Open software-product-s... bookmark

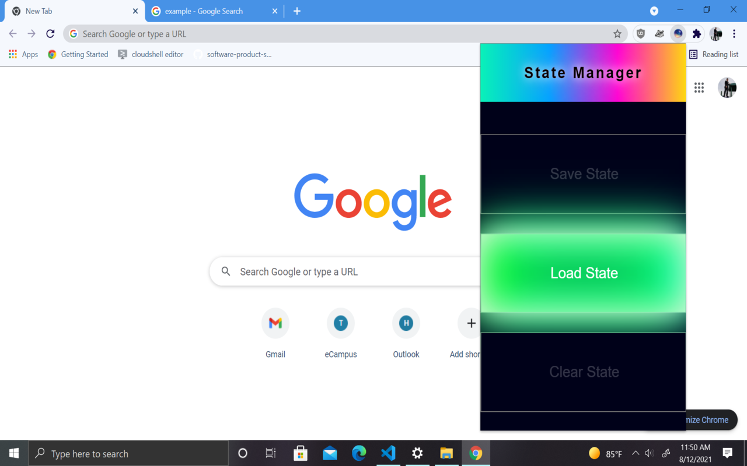pyautogui.click(x=232, y=54)
